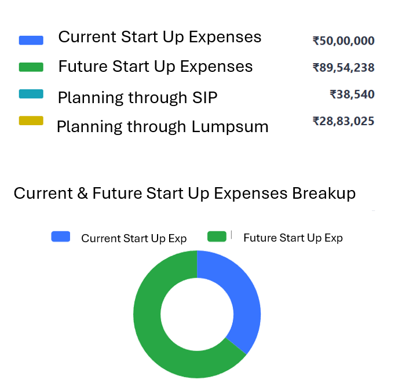The image size is (413, 383).
Task: Click the ₹28,83,025 lumpsum amount
Action: 343,121
